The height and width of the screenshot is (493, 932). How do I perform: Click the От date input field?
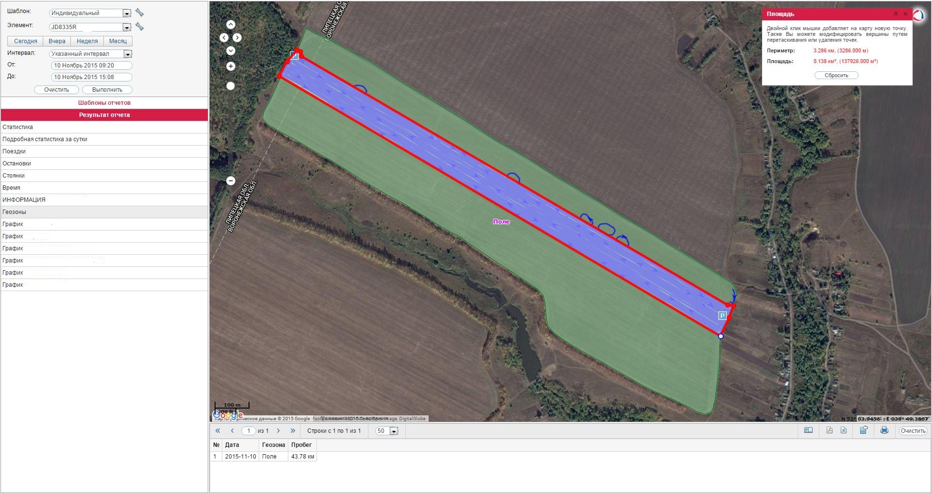pyautogui.click(x=91, y=66)
